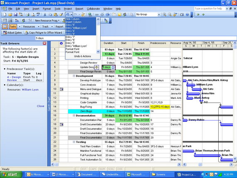
Task: Click the Open folder toolbar icon
Action: click(x=10, y=15)
